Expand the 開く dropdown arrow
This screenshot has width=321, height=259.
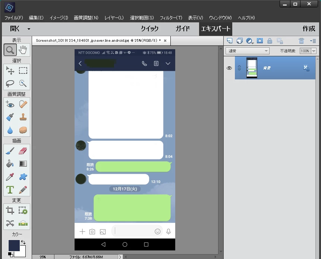(x=29, y=29)
